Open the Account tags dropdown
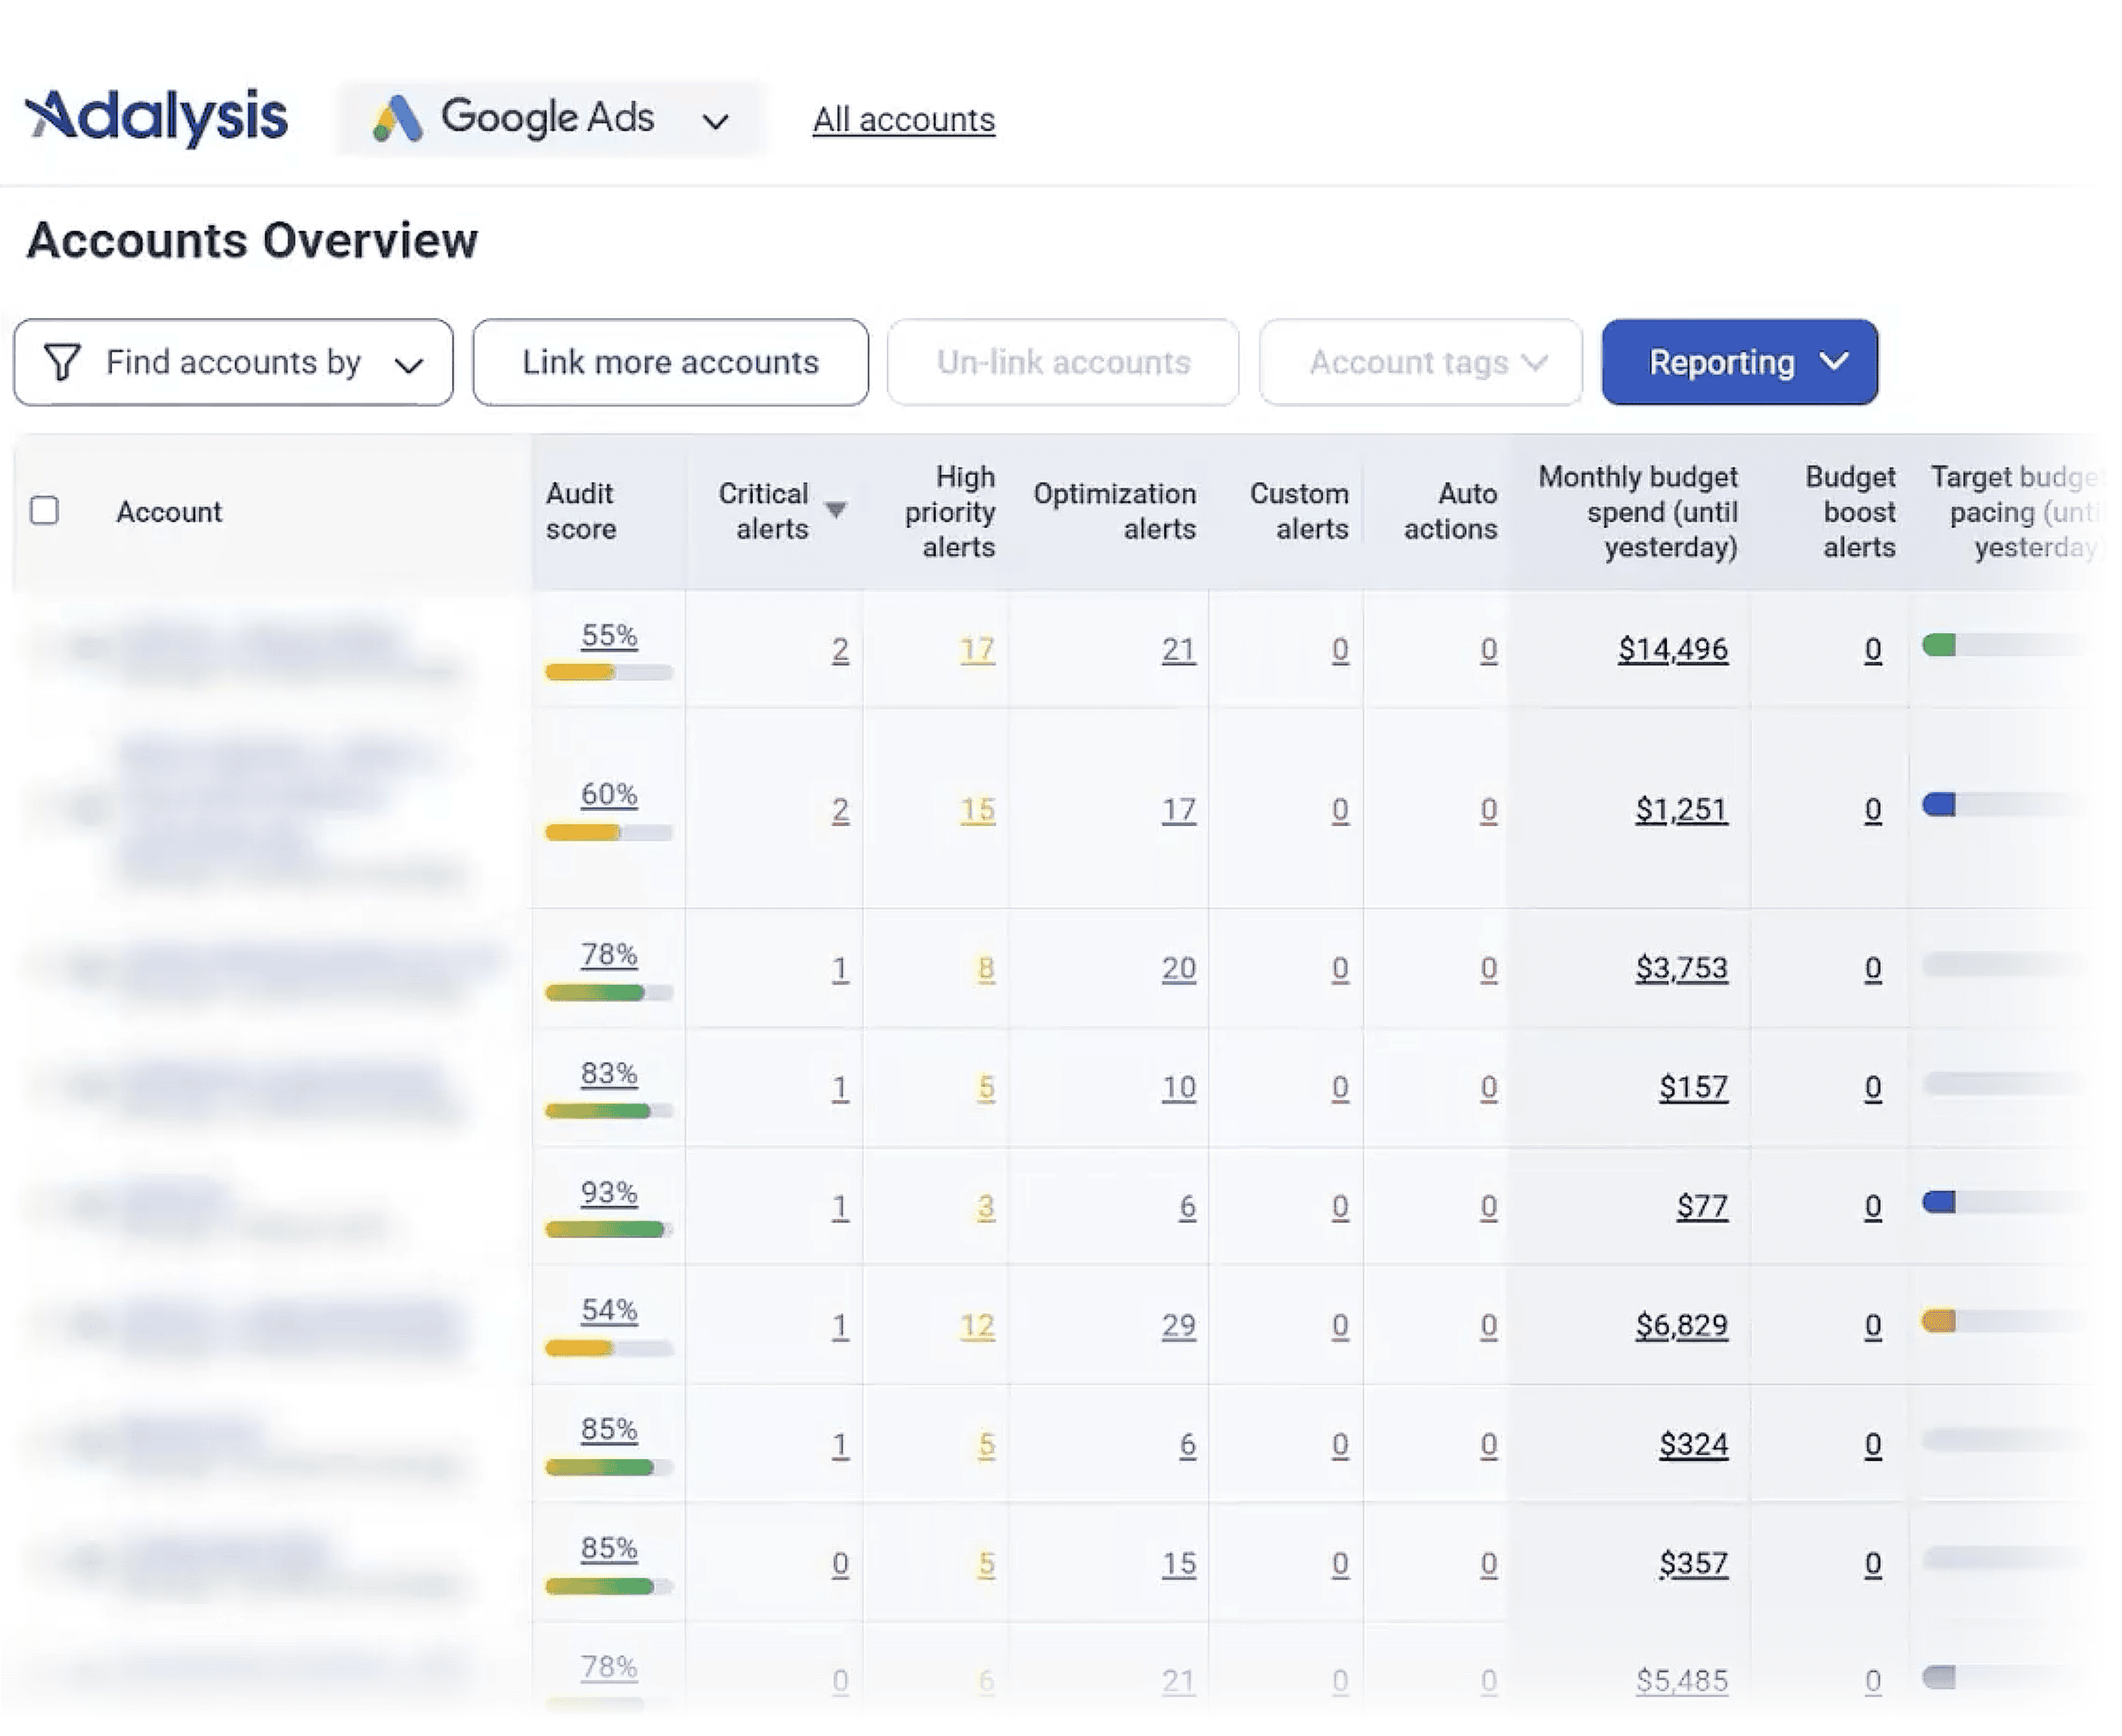The image size is (2122, 1736). (x=1419, y=362)
